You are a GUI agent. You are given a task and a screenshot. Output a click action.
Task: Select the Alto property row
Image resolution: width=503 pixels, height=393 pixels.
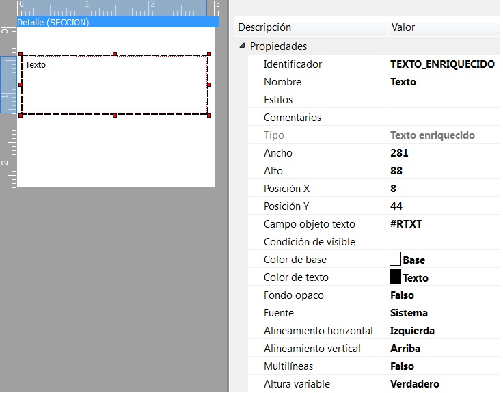pos(374,170)
